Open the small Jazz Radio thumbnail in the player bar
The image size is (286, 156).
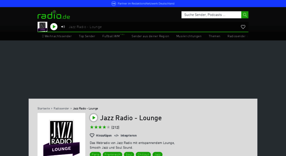click(42, 27)
